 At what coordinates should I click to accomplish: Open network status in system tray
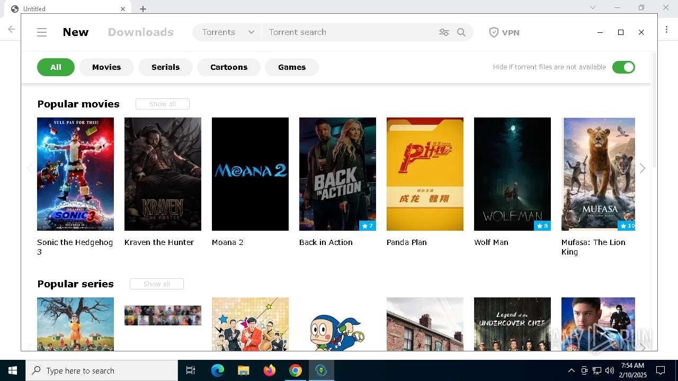pos(597,370)
